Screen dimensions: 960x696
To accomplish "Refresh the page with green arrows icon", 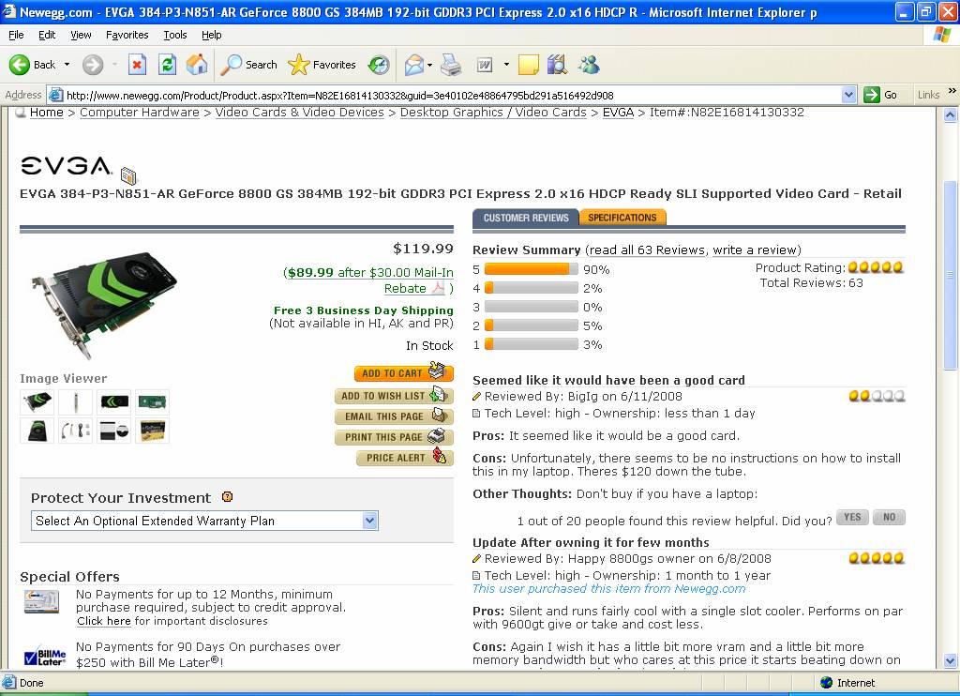I will [167, 65].
